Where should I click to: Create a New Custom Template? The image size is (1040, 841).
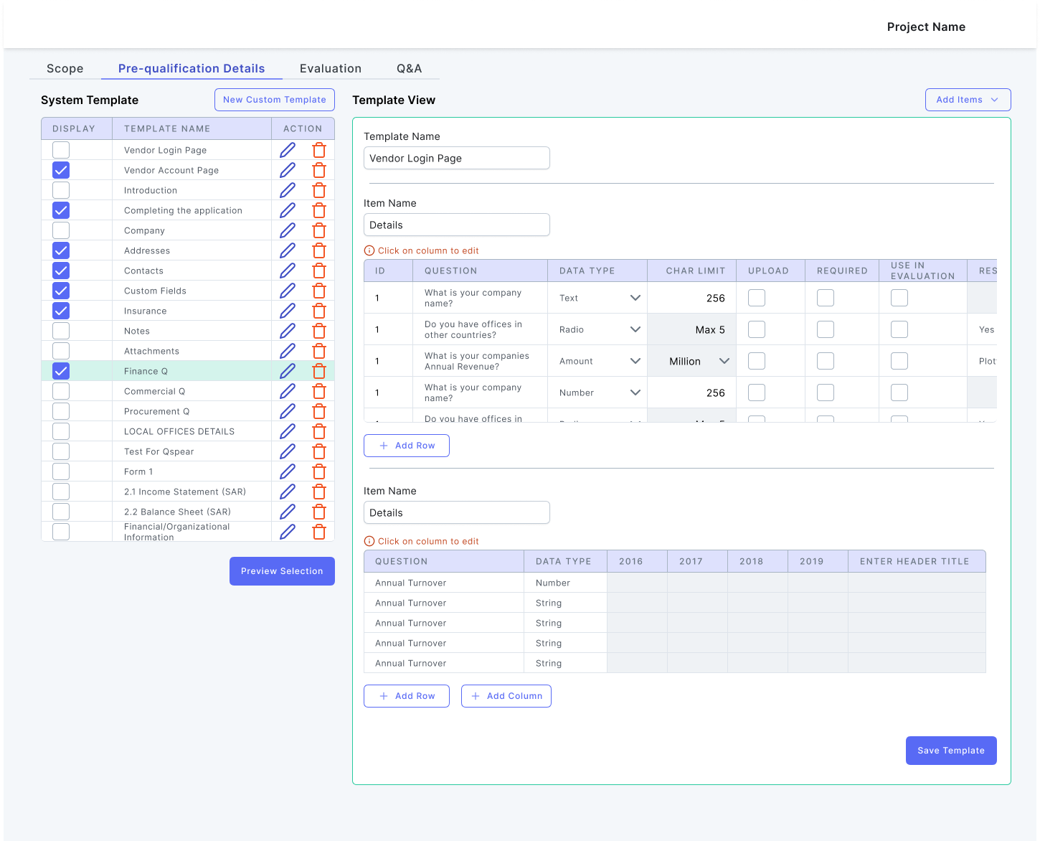[x=274, y=99]
